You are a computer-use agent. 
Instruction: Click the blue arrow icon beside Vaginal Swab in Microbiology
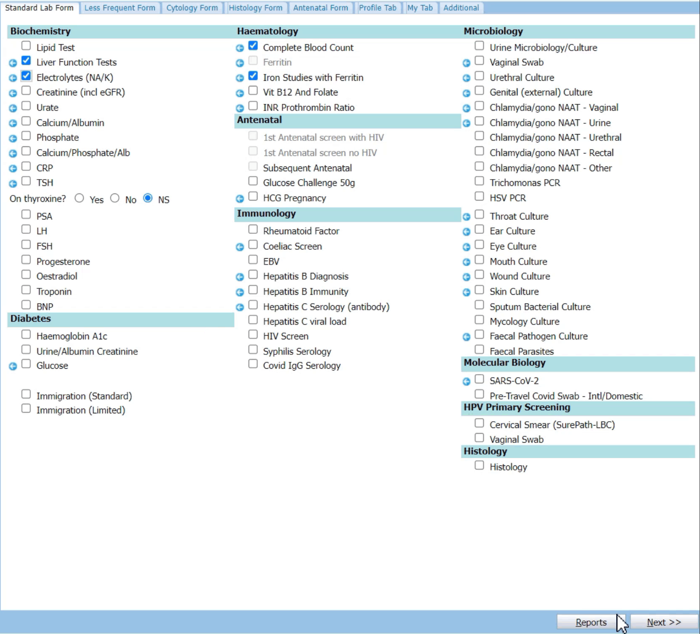[466, 63]
